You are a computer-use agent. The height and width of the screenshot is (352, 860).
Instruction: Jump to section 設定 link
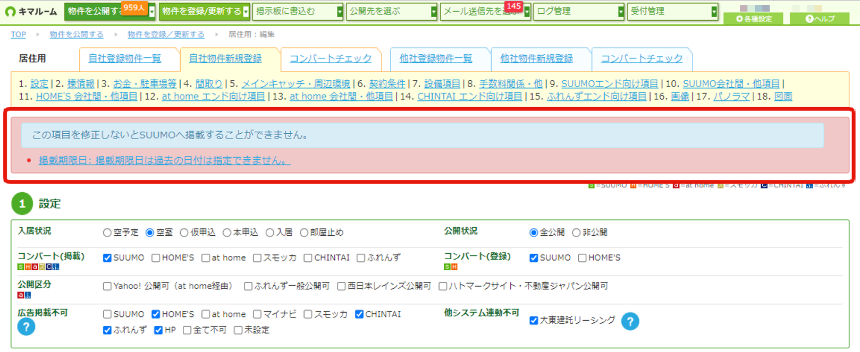pos(39,84)
